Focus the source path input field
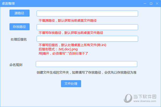This screenshot has height=107, width=161. [x=87, y=14]
